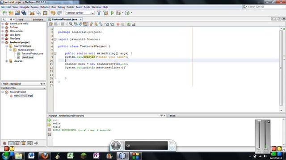Select 'The Game' project in tree
Viewport: 286px width, 160px height.
[x=15, y=39]
